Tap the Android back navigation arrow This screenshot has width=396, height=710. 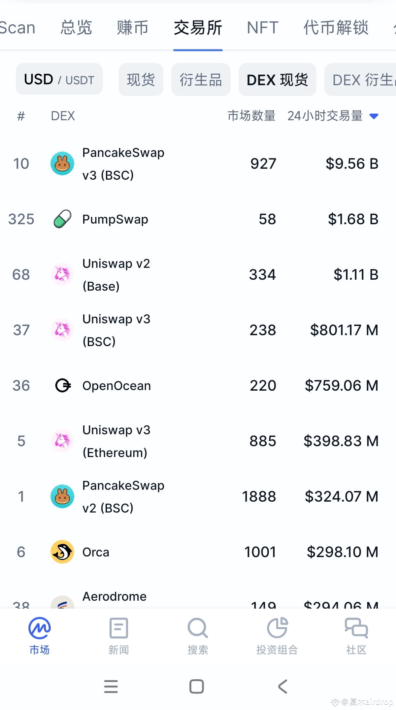[x=283, y=687]
